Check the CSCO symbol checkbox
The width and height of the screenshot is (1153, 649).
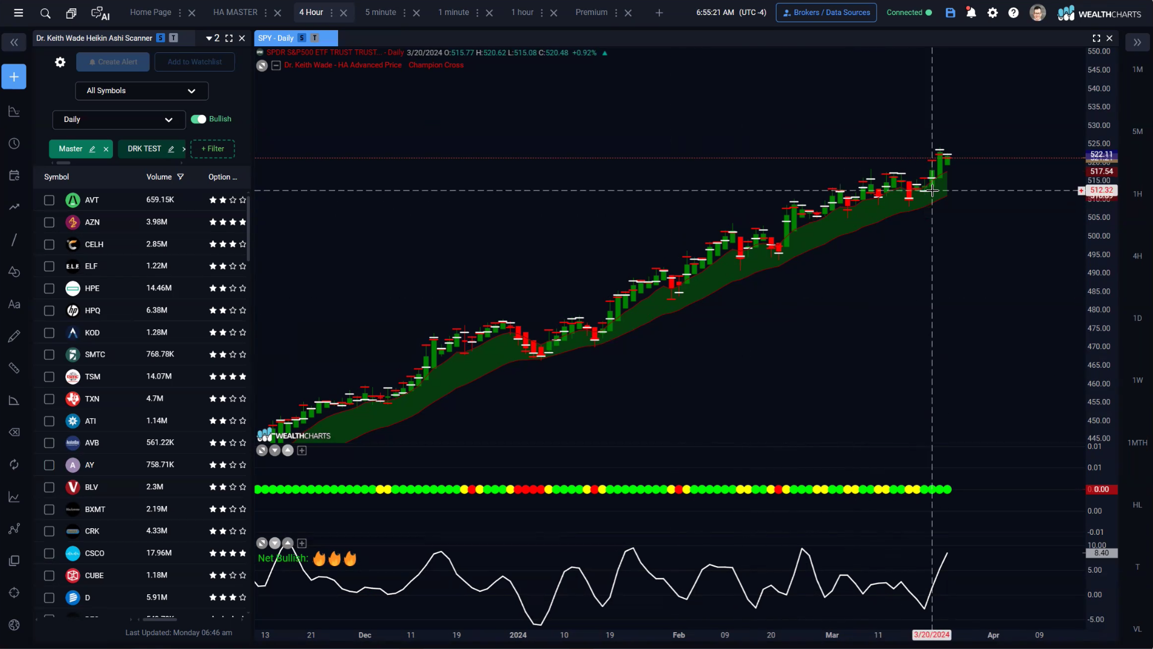coord(49,553)
